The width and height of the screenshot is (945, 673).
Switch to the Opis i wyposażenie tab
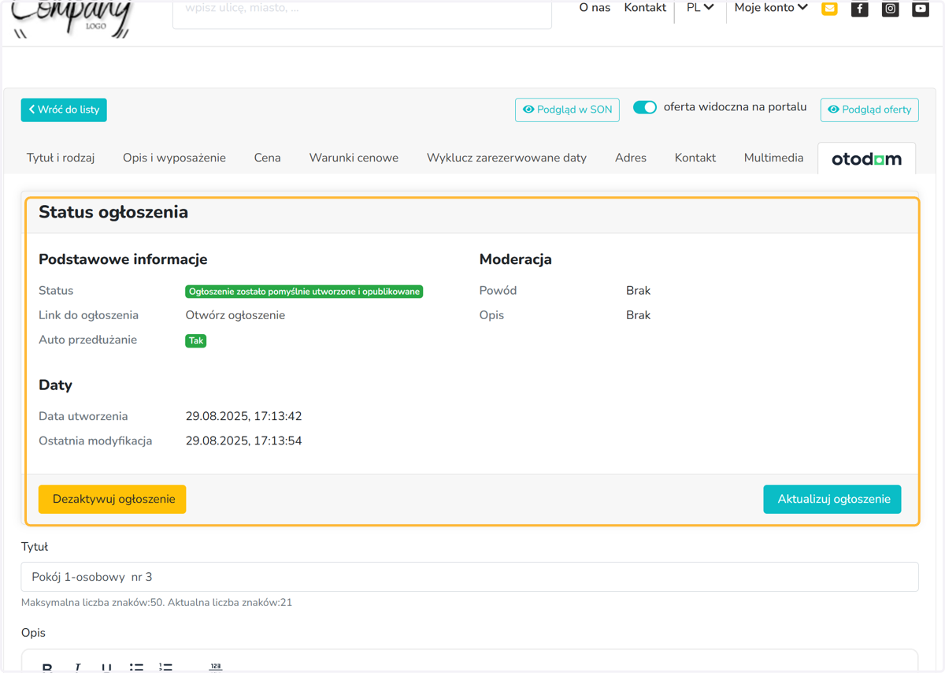[174, 158]
